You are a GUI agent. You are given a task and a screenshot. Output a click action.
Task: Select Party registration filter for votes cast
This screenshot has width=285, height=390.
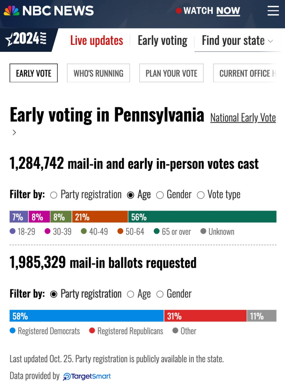coord(53,195)
